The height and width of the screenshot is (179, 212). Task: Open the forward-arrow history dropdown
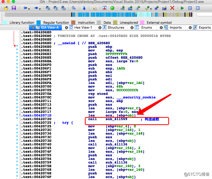(40, 9)
